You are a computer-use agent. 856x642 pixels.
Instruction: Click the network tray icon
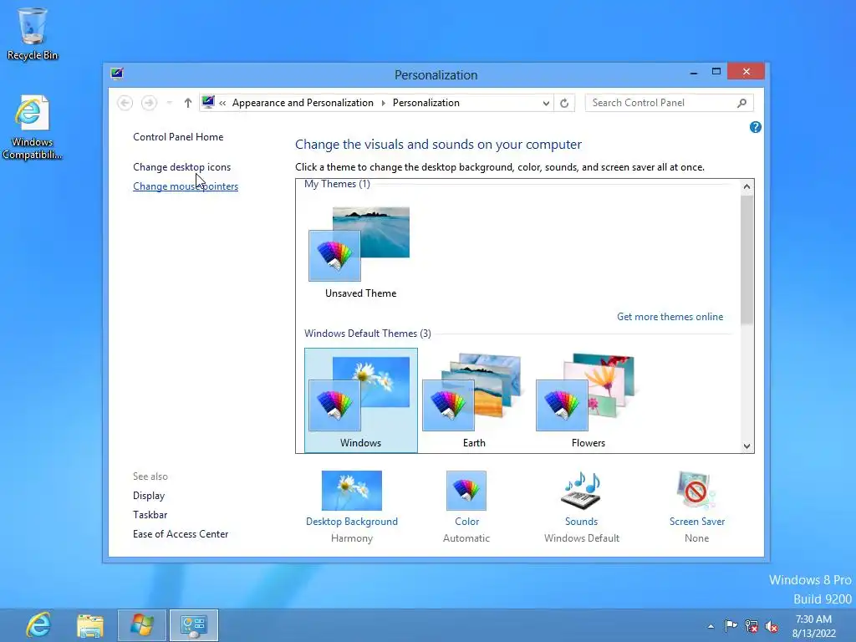[x=752, y=626]
